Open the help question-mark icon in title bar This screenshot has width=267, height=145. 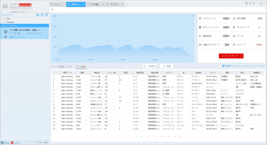coord(250,3)
